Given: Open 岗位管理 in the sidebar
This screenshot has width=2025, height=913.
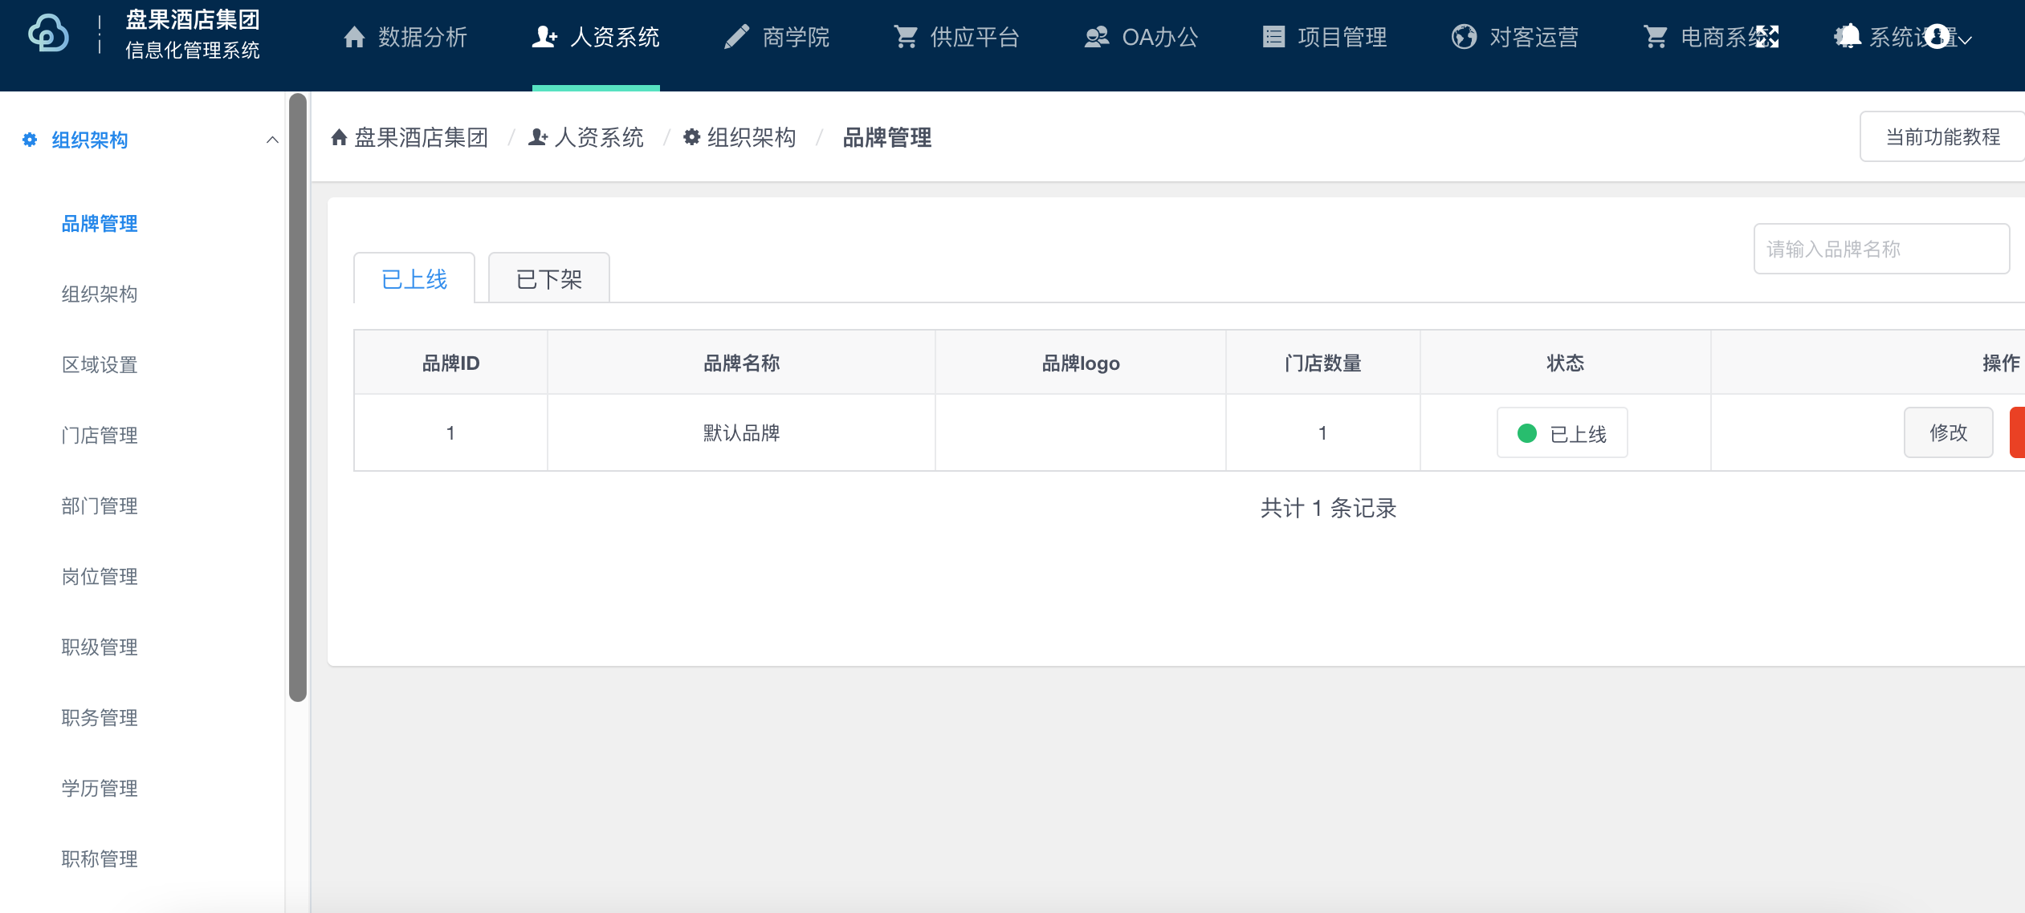Looking at the screenshot, I should [x=100, y=577].
